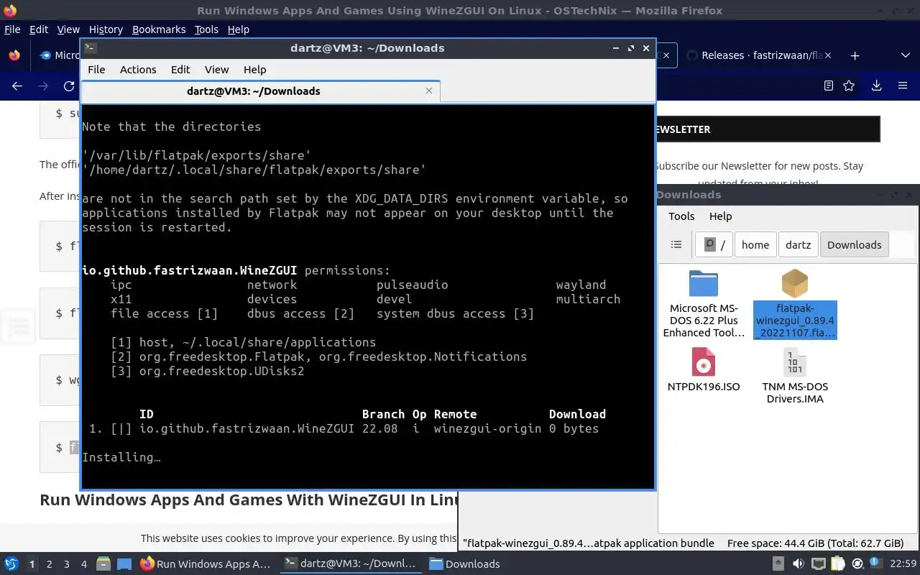Open the terminal Edit menu

point(180,70)
